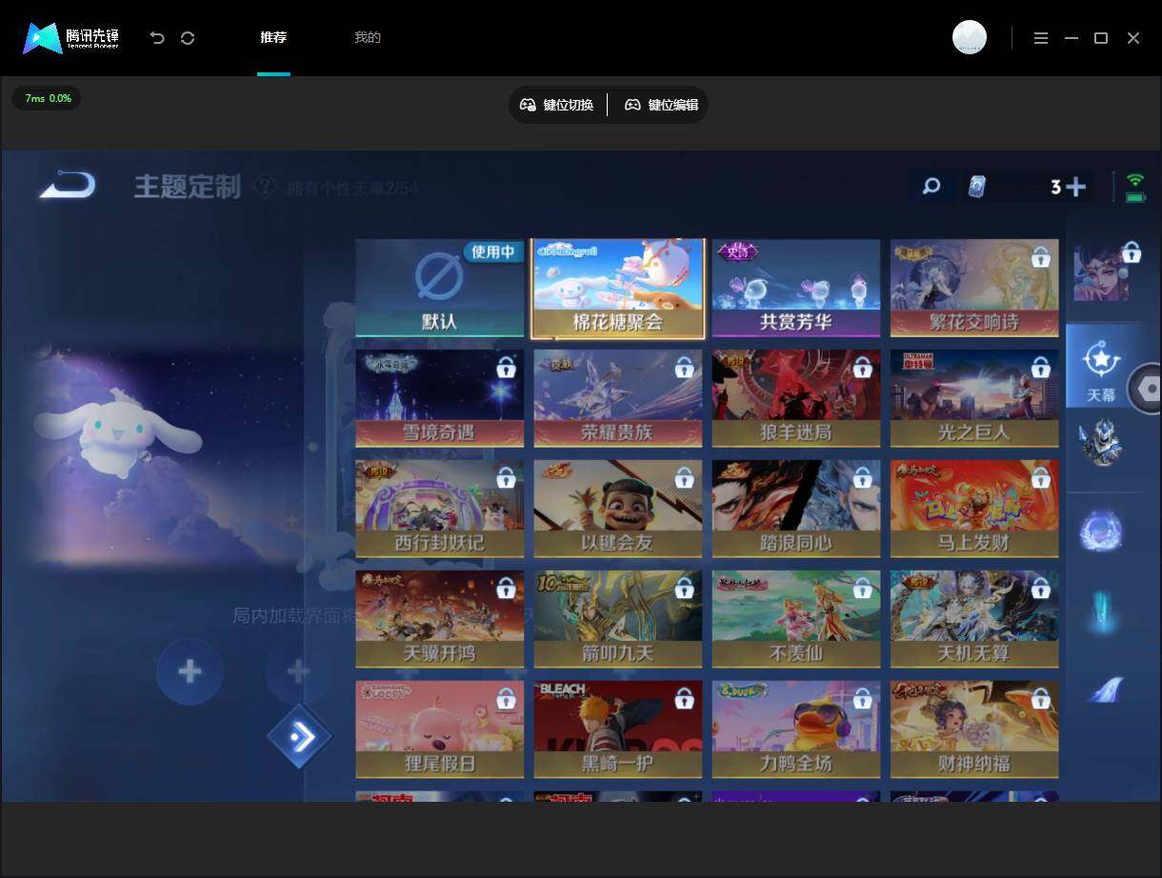Click the 使用中 badge on 默认
The height and width of the screenshot is (878, 1162).
[x=493, y=251]
